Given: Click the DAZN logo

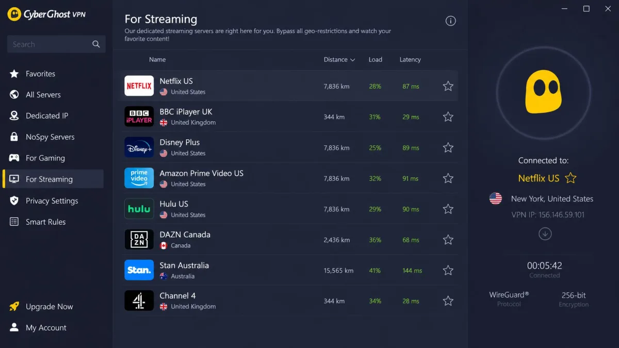Looking at the screenshot, I should click(x=139, y=239).
